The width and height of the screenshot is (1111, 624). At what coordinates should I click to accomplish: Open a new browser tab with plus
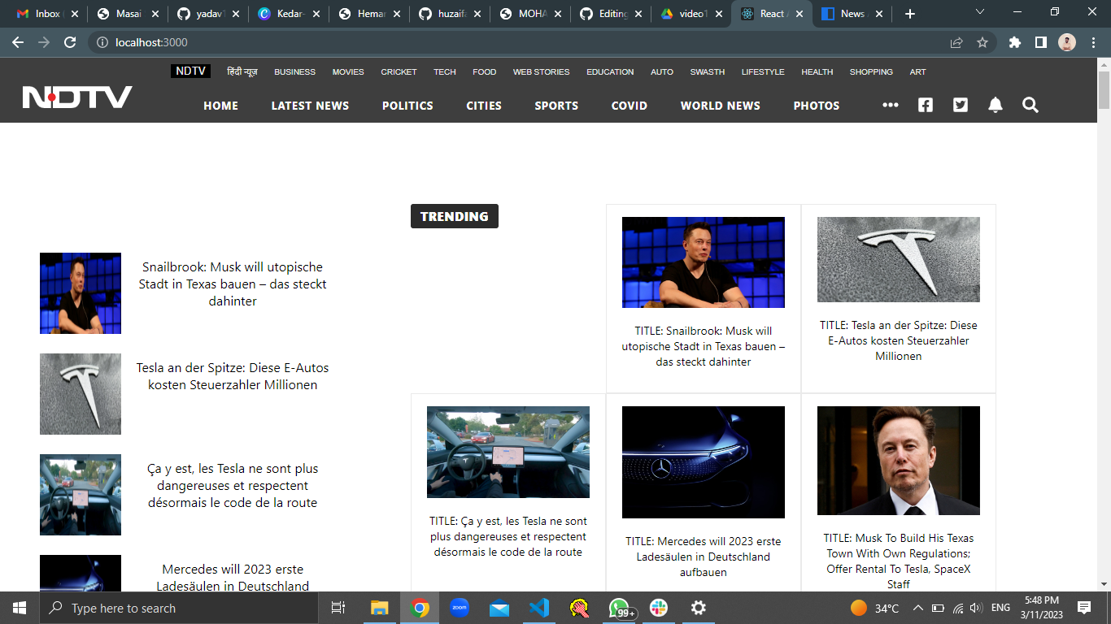910,14
